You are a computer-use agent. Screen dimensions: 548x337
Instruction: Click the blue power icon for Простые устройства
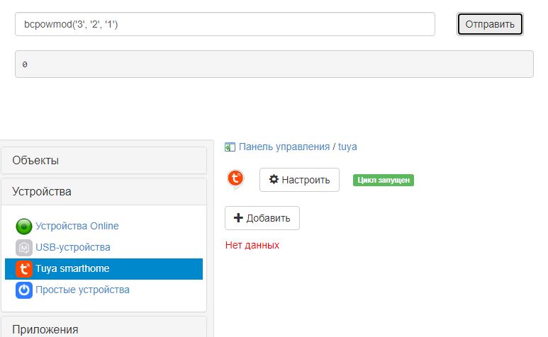click(24, 290)
